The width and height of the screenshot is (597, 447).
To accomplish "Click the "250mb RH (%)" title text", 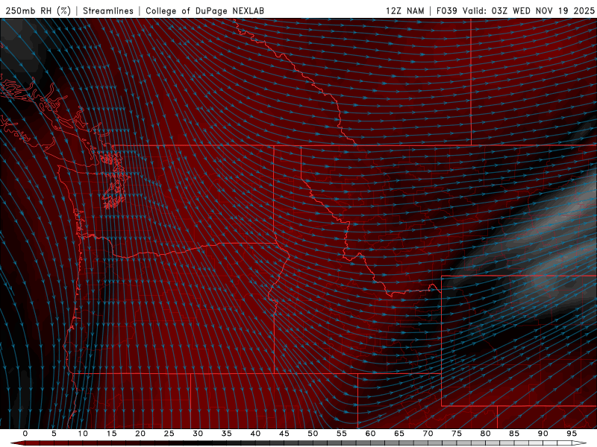I will tap(38, 10).
